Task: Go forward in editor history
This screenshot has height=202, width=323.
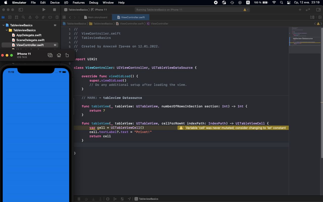Action: 75,17
